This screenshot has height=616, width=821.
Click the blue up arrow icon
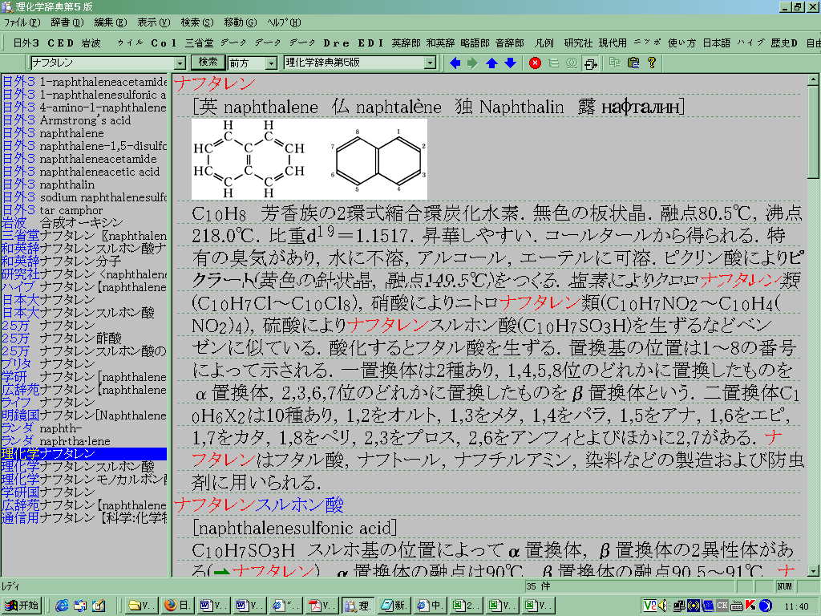click(x=491, y=63)
